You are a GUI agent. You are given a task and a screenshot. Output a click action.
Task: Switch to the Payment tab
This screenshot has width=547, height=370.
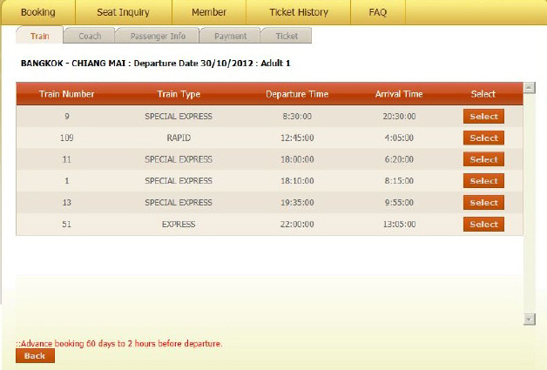coord(230,36)
